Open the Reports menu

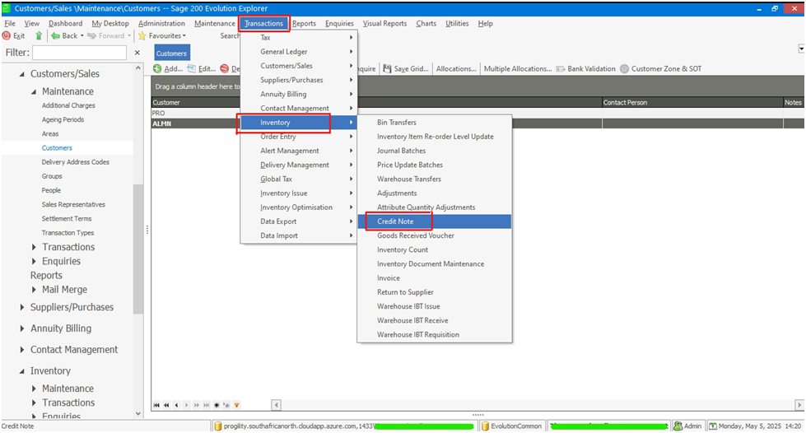[x=305, y=23]
